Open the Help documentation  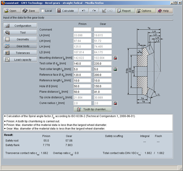coord(163,11)
